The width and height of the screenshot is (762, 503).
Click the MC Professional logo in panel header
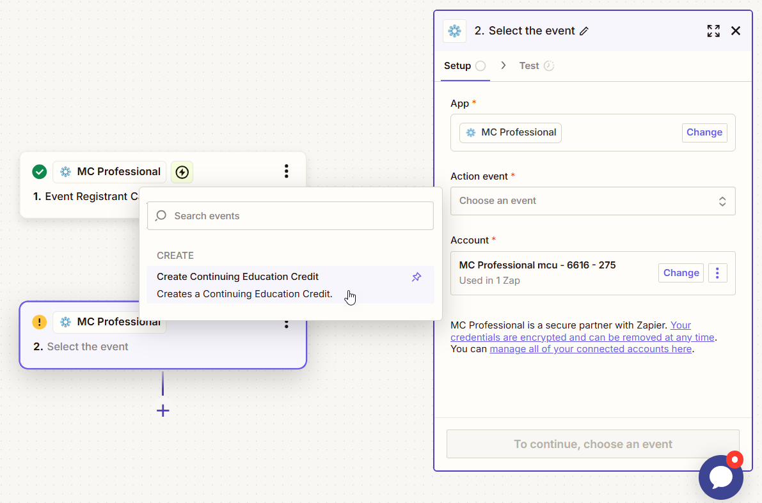pyautogui.click(x=454, y=31)
